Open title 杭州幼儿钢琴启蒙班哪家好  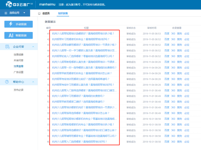click(84, 45)
